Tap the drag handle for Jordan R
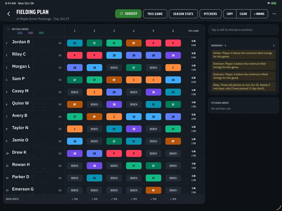Image resolution: width=282 pixels, height=211 pixels. click(60, 43)
